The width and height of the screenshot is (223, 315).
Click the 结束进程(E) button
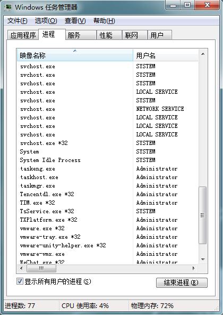[182, 282]
